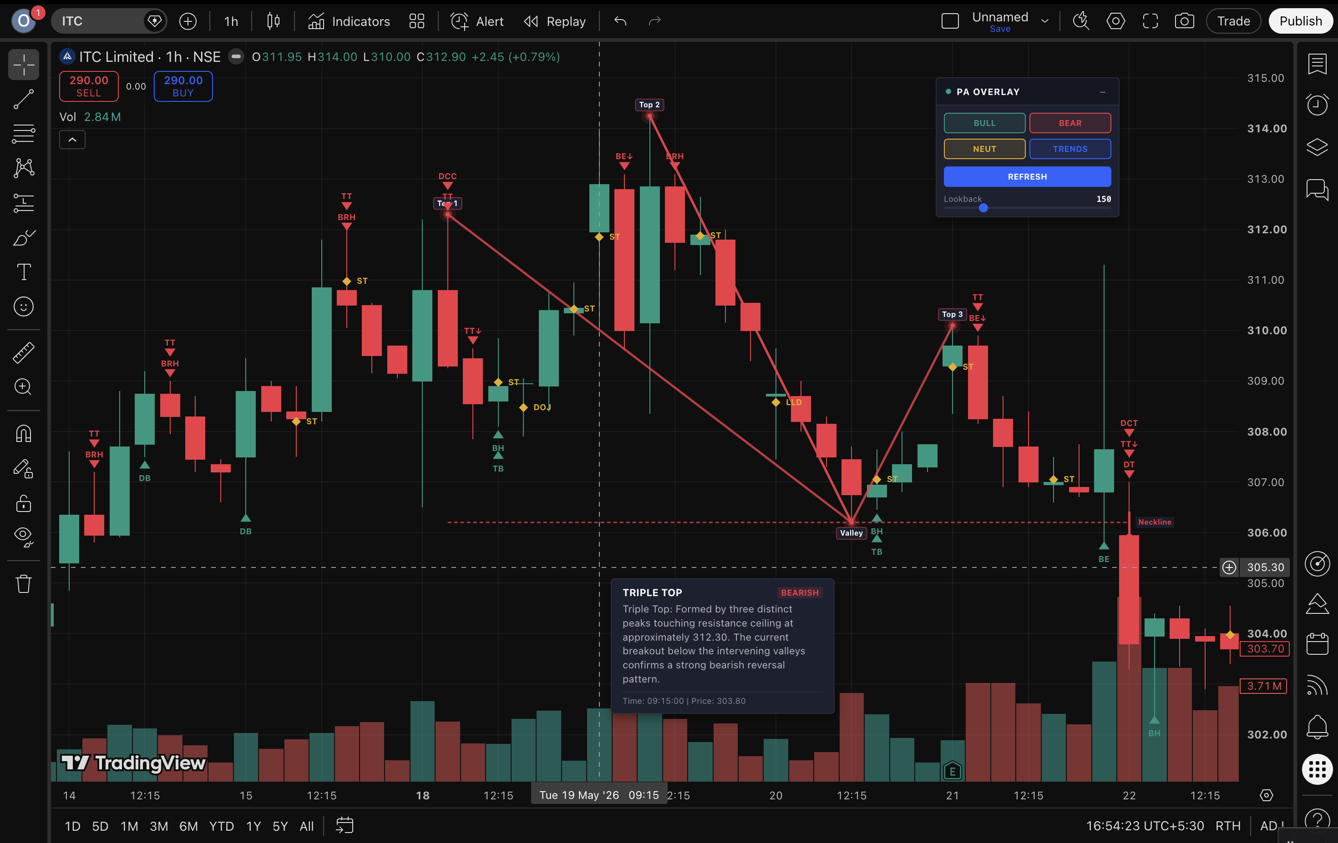Switch range to 1M

coord(129,826)
